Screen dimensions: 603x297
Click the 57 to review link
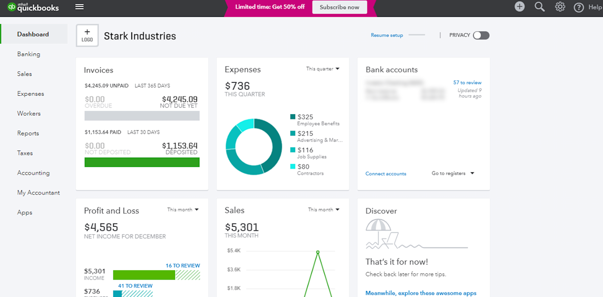pos(467,82)
